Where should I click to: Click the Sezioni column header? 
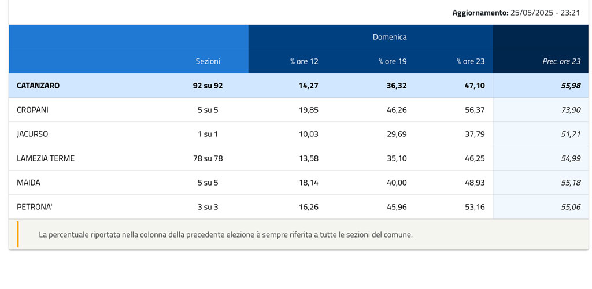[x=208, y=61]
